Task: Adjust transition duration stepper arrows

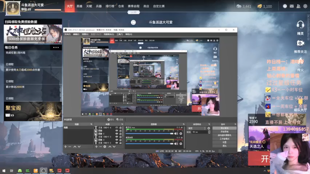Action: coord(209,132)
